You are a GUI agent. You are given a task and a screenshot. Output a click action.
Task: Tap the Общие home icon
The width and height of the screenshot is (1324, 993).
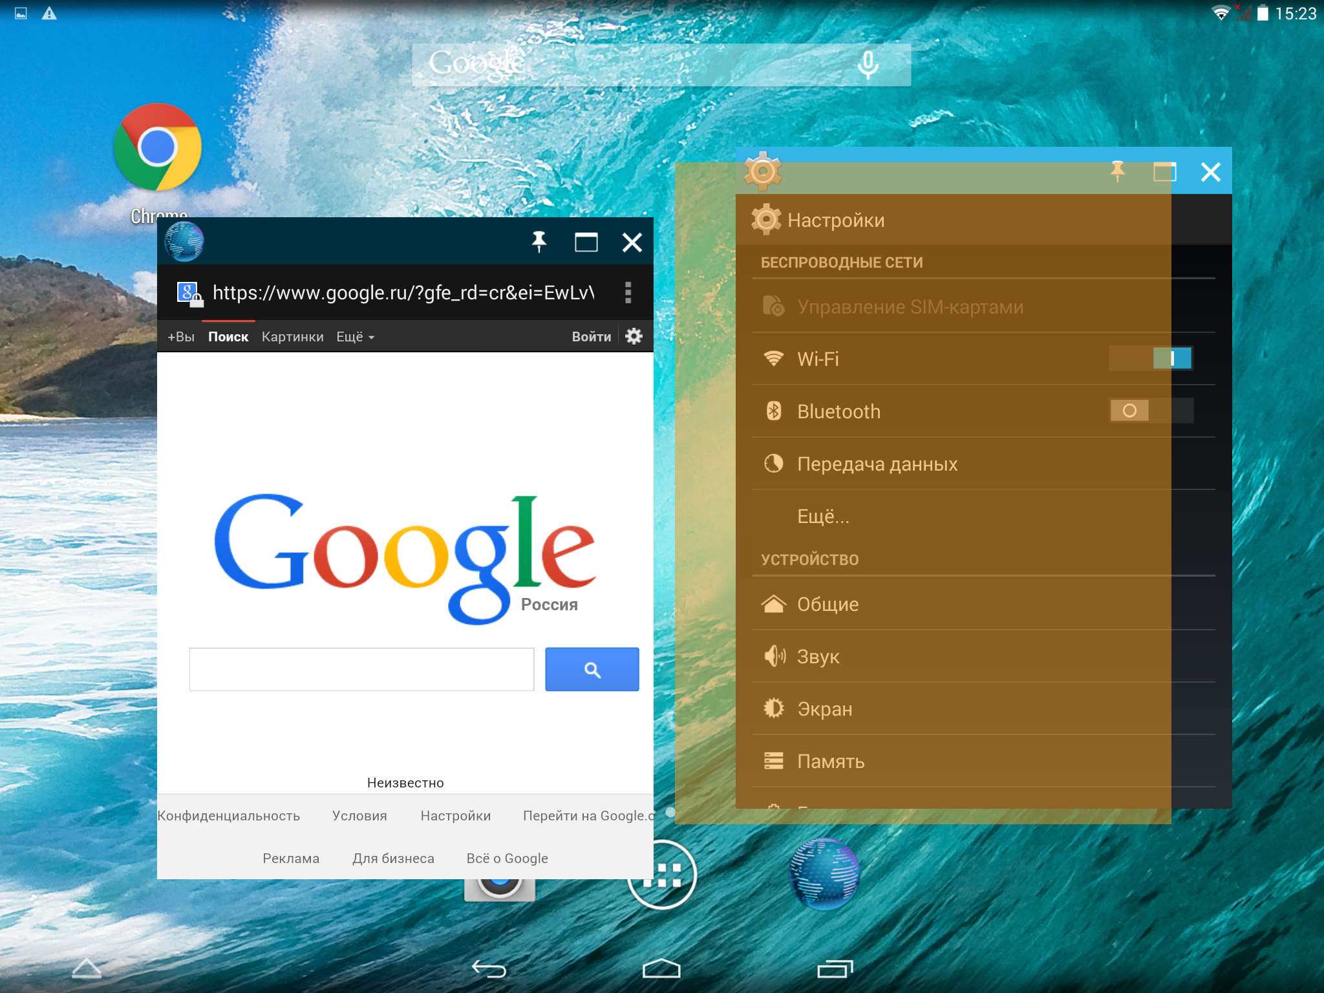(773, 604)
